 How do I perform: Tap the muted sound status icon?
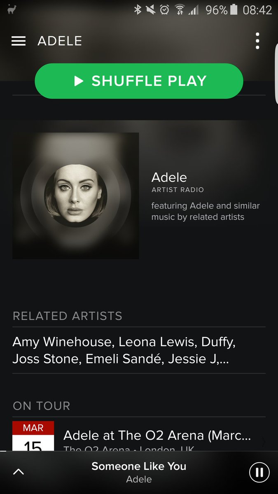(x=151, y=10)
